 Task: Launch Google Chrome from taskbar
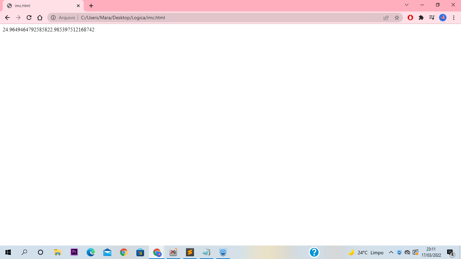[124, 252]
